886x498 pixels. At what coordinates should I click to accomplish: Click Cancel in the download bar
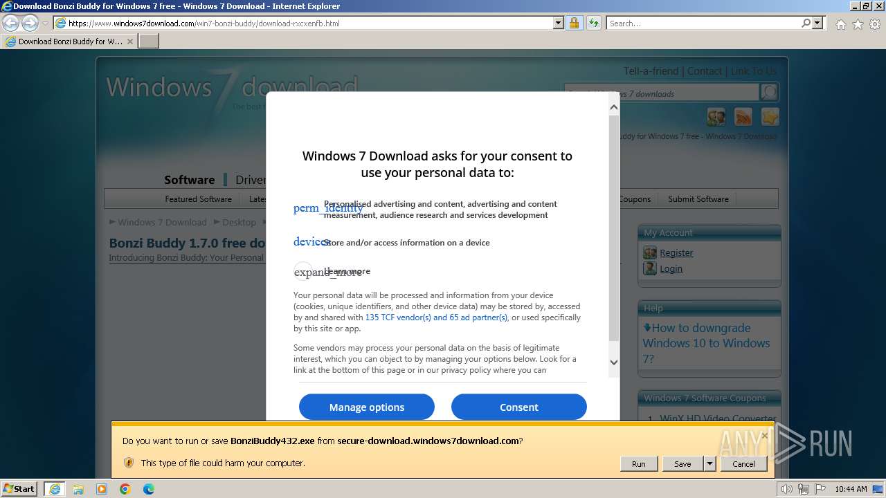744,463
